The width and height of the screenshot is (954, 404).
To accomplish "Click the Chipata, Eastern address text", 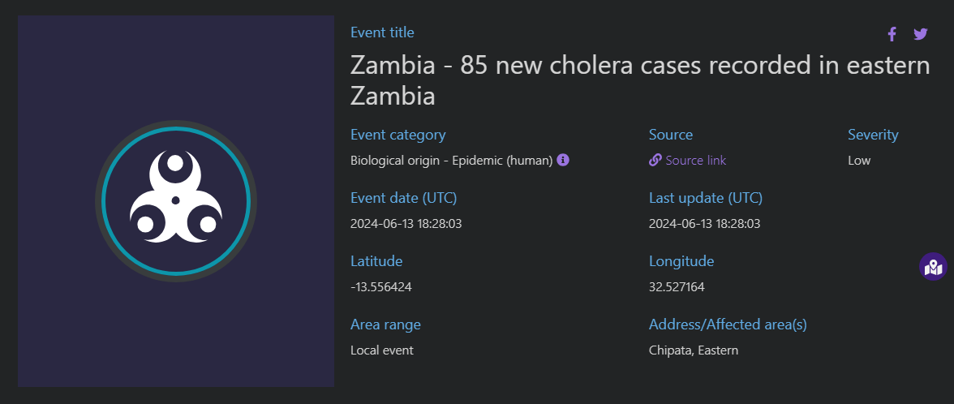I will click(x=694, y=350).
